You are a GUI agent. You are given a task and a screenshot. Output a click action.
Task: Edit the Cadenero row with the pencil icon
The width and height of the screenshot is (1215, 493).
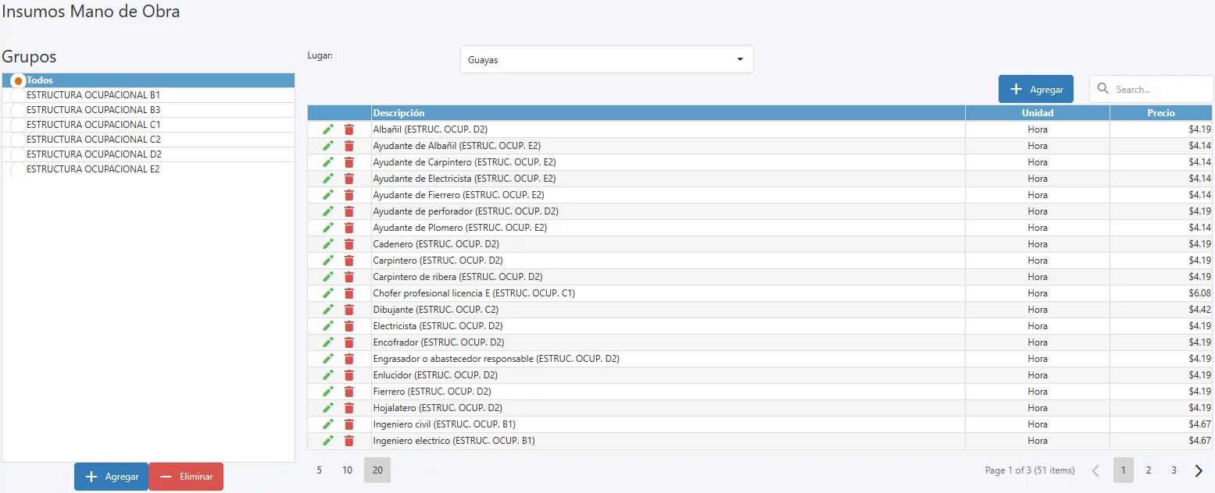pyautogui.click(x=328, y=244)
